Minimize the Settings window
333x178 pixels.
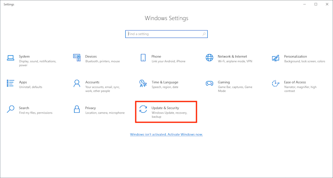click(x=305, y=4)
